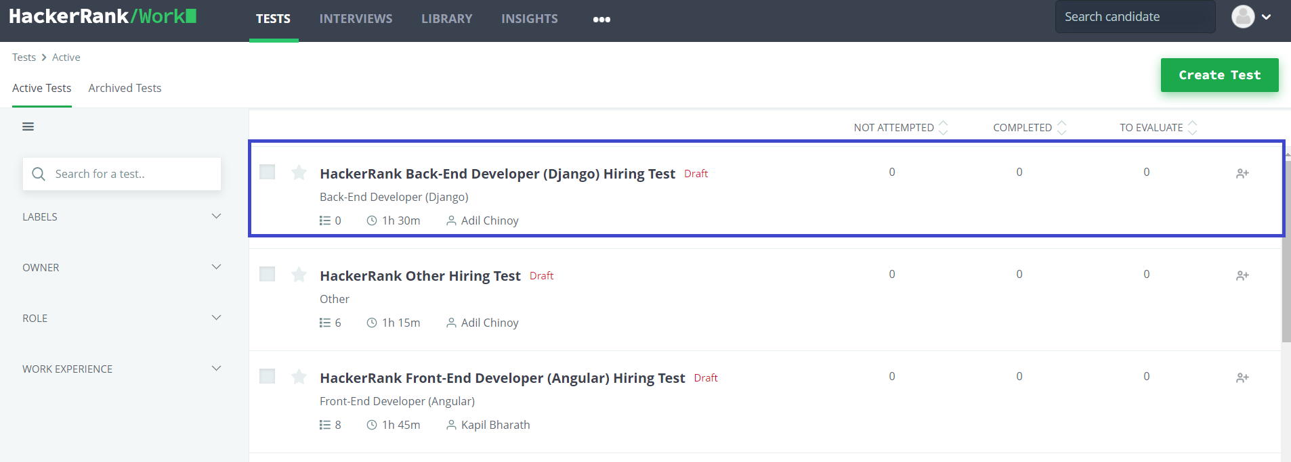Open the HackerRank Other Hiring Test link
This screenshot has width=1291, height=462.
(420, 276)
